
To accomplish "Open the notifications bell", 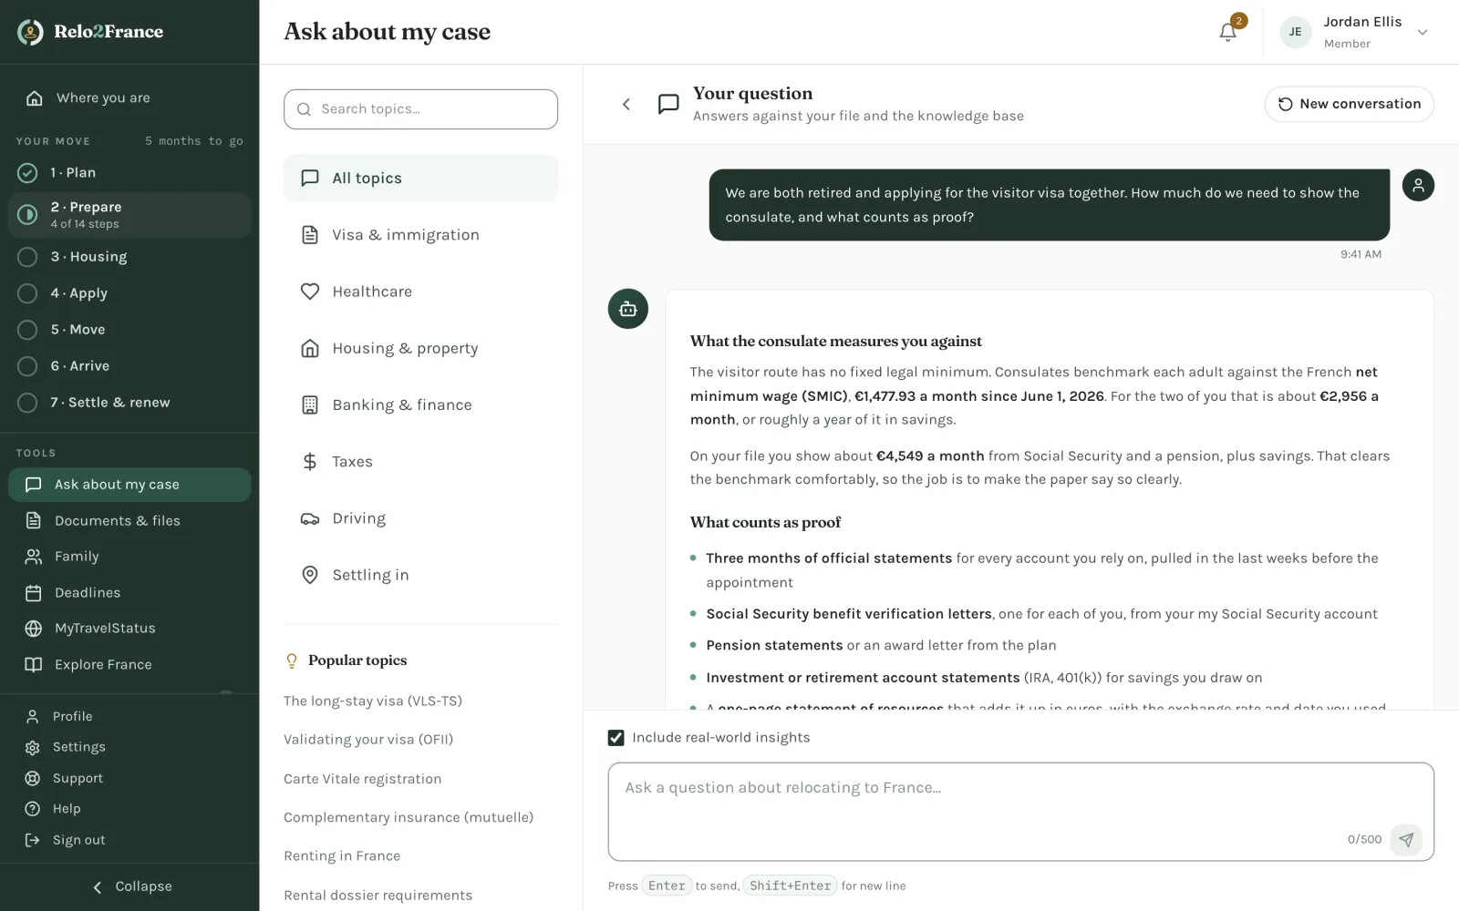I will pyautogui.click(x=1227, y=32).
